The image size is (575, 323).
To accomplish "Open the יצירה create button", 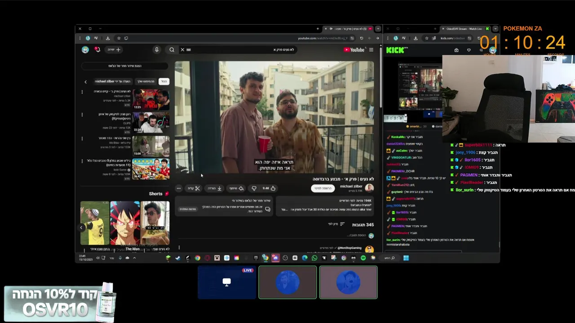I will (x=114, y=50).
